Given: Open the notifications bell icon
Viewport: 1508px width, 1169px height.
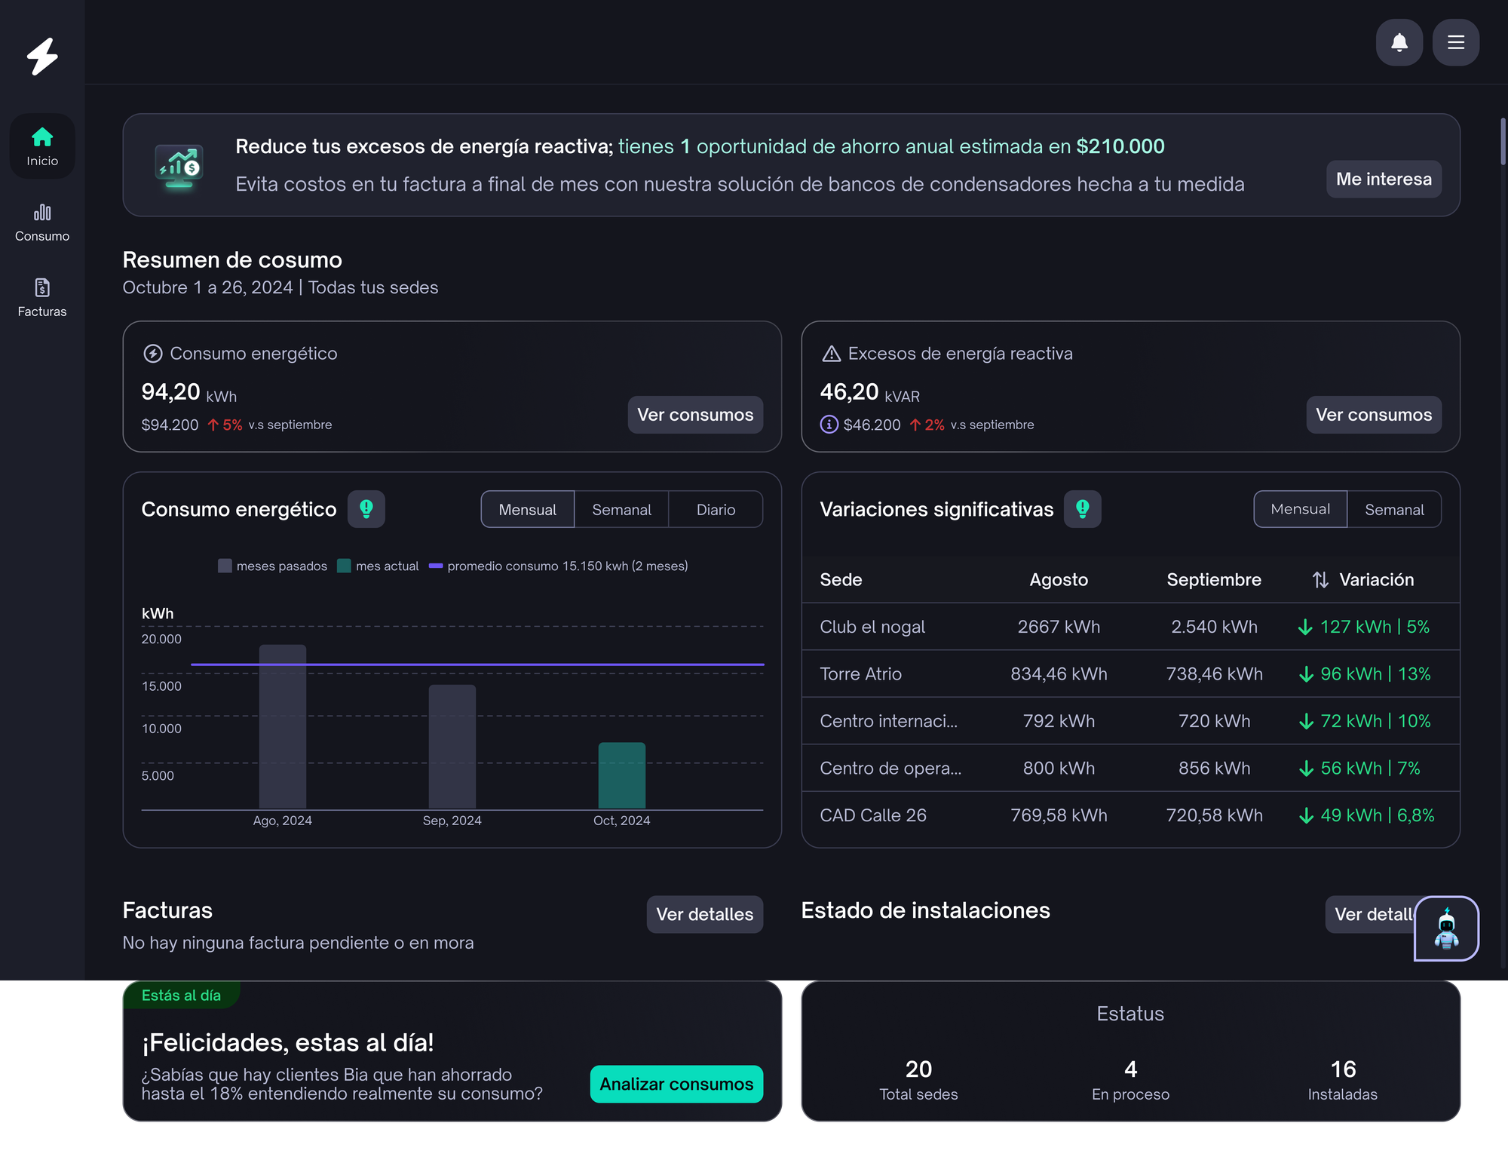Looking at the screenshot, I should tap(1399, 42).
